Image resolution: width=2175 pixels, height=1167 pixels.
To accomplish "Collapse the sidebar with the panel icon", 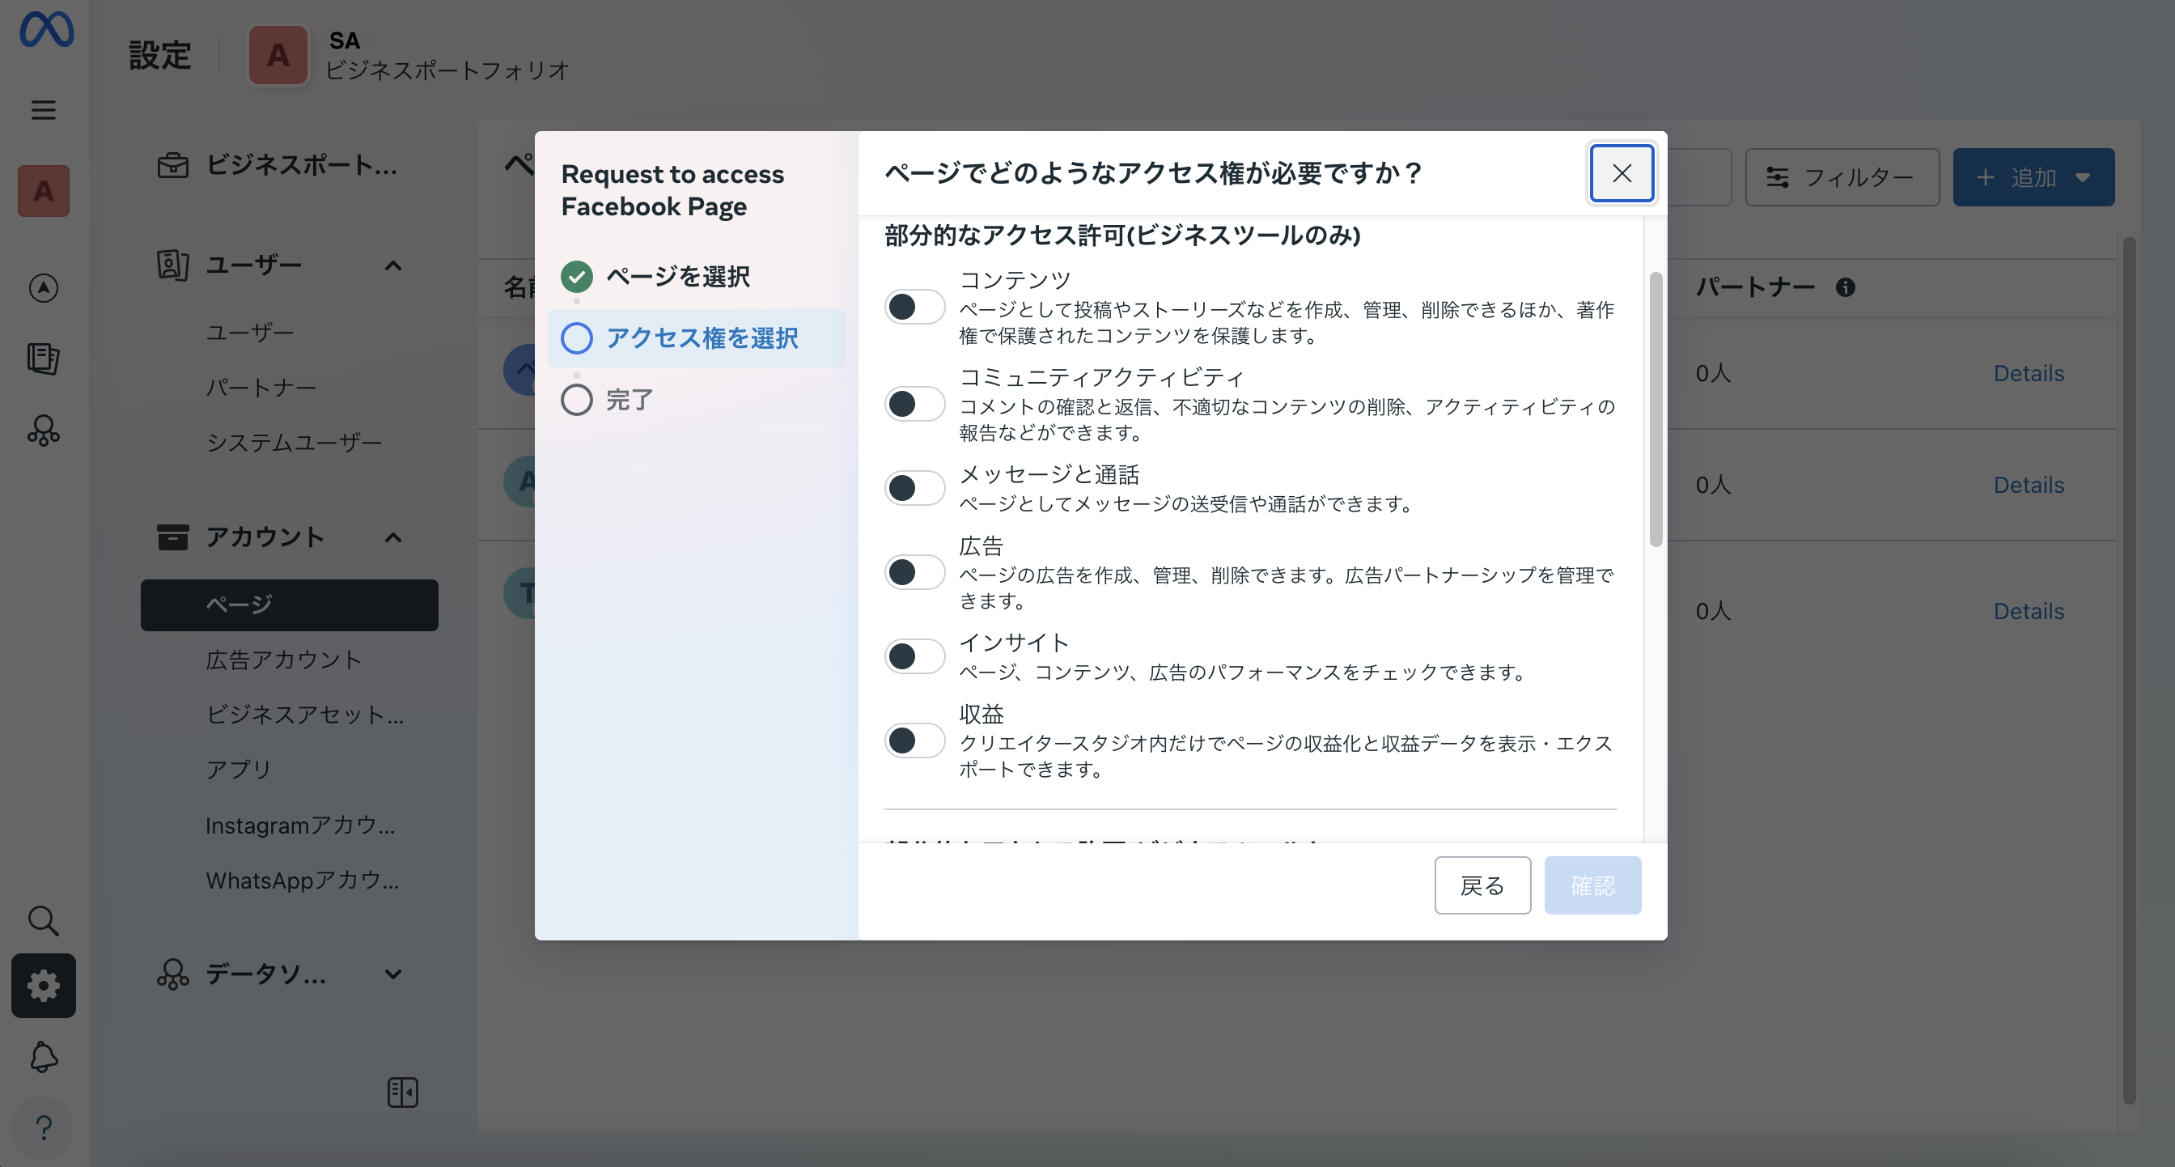I will coord(403,1092).
